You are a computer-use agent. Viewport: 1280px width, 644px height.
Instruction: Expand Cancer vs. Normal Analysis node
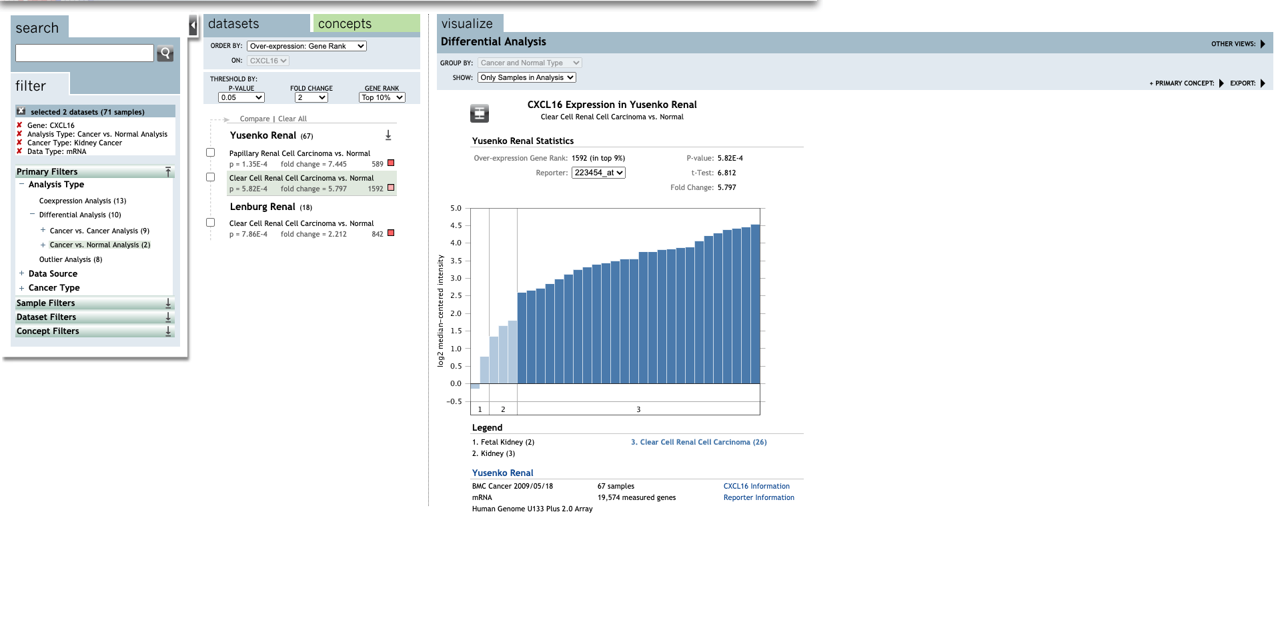pyautogui.click(x=43, y=245)
